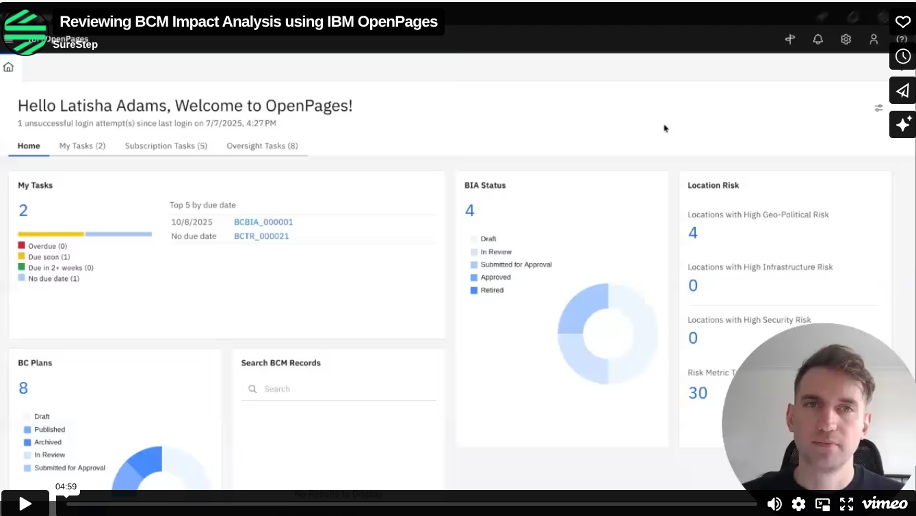The width and height of the screenshot is (916, 516).
Task: Seek along the video progress bar
Action: [x=410, y=504]
